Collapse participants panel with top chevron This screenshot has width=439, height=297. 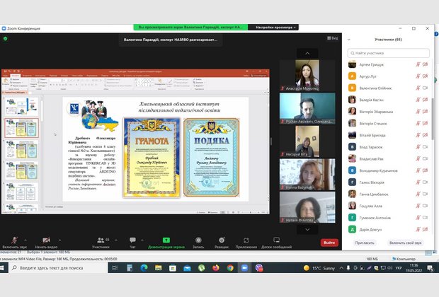349,40
